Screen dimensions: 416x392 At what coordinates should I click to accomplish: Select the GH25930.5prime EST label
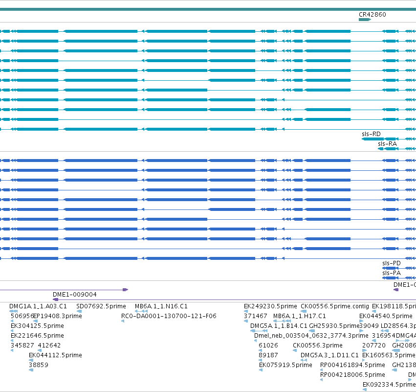coord(334,325)
